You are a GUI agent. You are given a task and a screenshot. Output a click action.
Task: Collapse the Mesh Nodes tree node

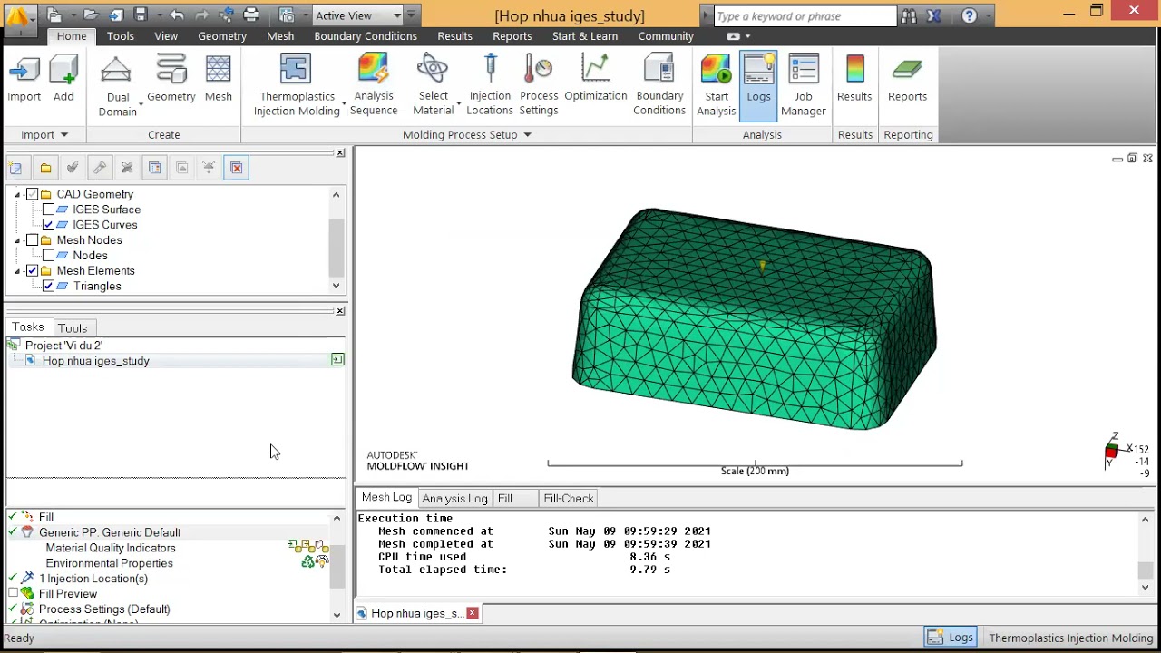[x=17, y=240]
